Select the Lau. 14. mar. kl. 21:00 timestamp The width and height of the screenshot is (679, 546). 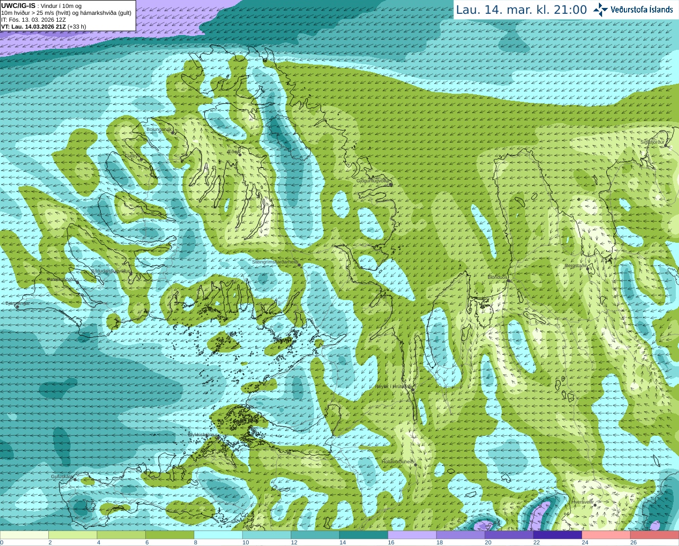click(521, 10)
